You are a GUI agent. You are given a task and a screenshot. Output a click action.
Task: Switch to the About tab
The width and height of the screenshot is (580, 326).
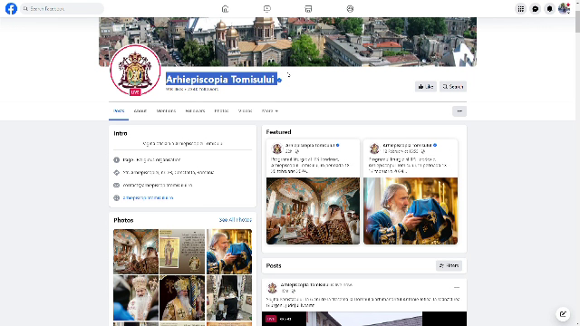pyautogui.click(x=140, y=110)
